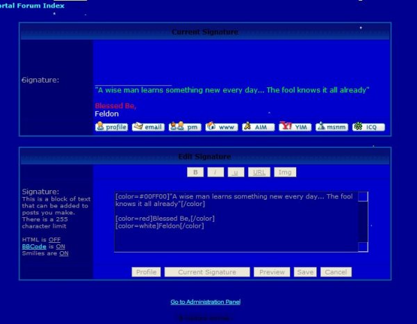Click the email icon button

pos(147,127)
